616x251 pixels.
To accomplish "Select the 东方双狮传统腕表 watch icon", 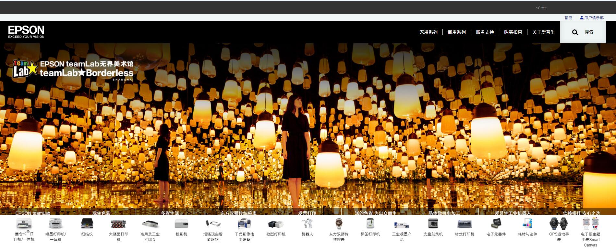I will [339, 224].
